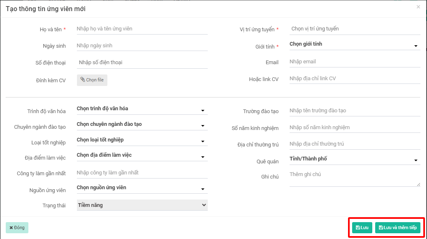
Task: Click the Số điện thoại field
Action: pyautogui.click(x=142, y=63)
